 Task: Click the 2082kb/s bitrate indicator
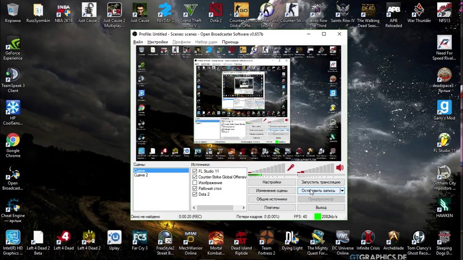click(x=329, y=217)
